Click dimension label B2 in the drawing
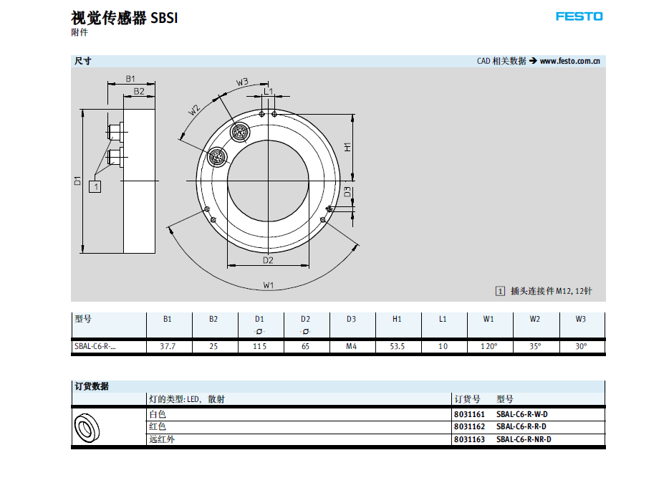 [139, 91]
